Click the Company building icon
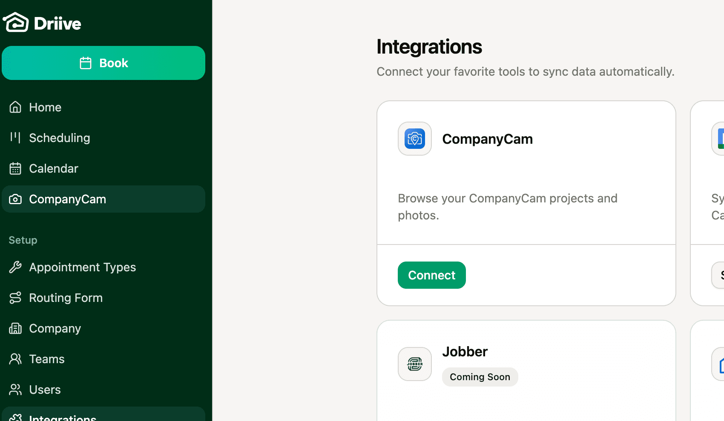Screen dimensions: 724x421 point(15,328)
